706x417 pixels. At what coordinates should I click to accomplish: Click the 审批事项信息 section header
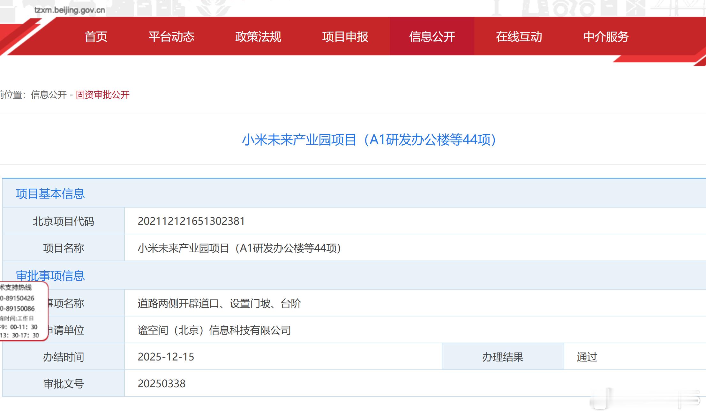tap(50, 276)
